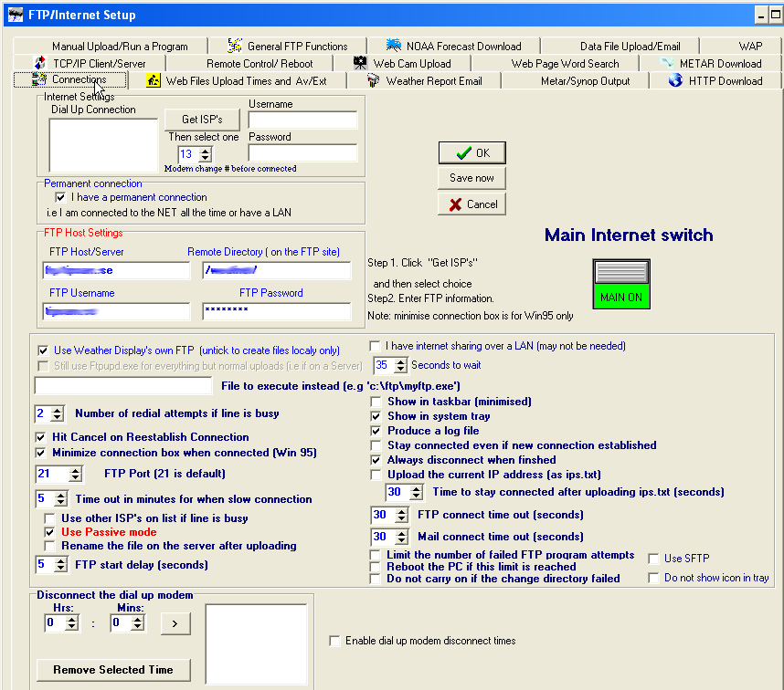Screen dimensions: 784x690
Task: Enable Upload the current IP address
Action: (x=376, y=475)
